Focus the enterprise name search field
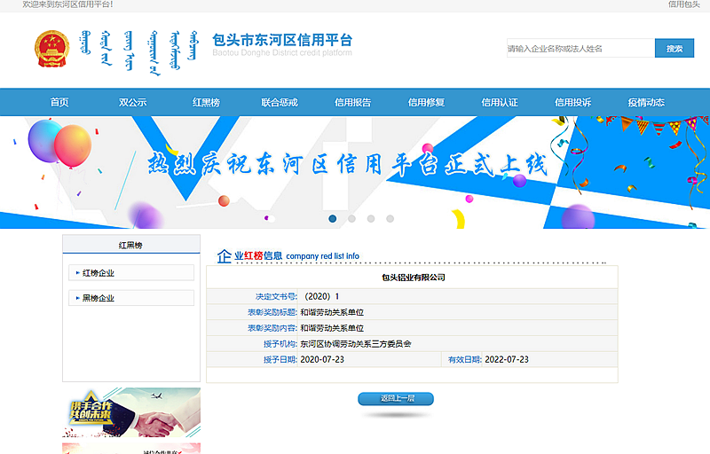 click(x=580, y=49)
